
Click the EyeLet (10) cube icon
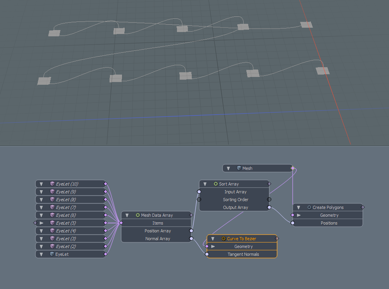(x=52, y=184)
